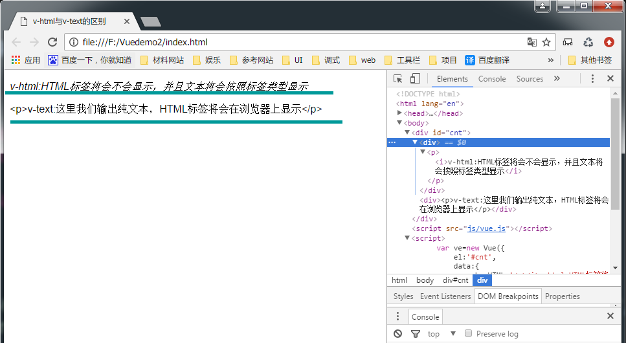Select the div#cnt breadcrumb
Screen dimensions: 626x343
[x=456, y=280]
